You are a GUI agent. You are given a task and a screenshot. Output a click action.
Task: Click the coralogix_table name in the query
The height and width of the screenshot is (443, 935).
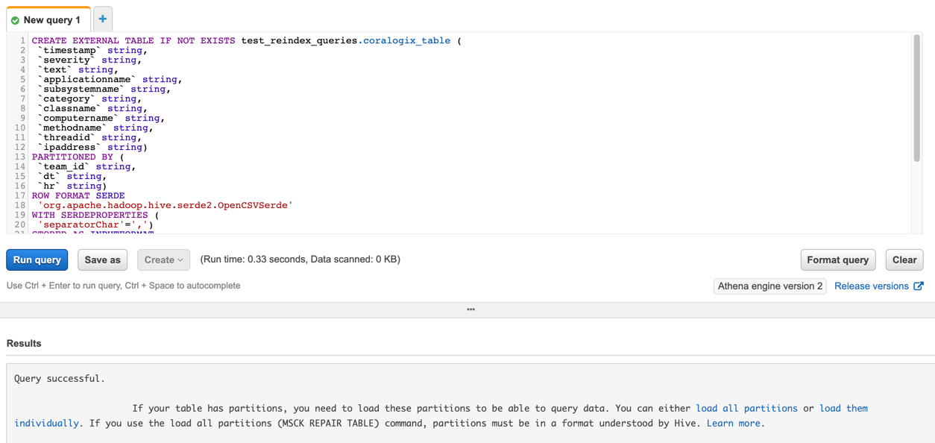tap(406, 40)
